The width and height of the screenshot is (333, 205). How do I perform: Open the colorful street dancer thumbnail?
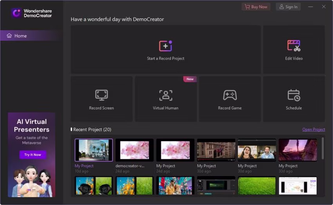point(175,185)
